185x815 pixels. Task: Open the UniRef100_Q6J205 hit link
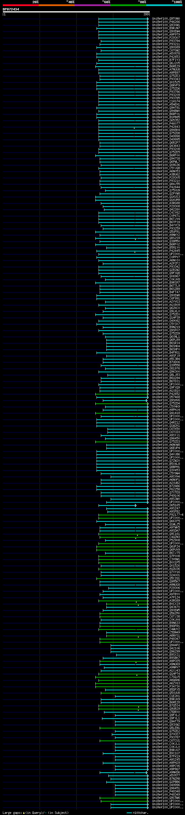[x=166, y=63]
